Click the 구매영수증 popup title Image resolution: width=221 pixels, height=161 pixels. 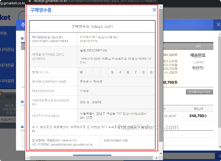pos(41,10)
